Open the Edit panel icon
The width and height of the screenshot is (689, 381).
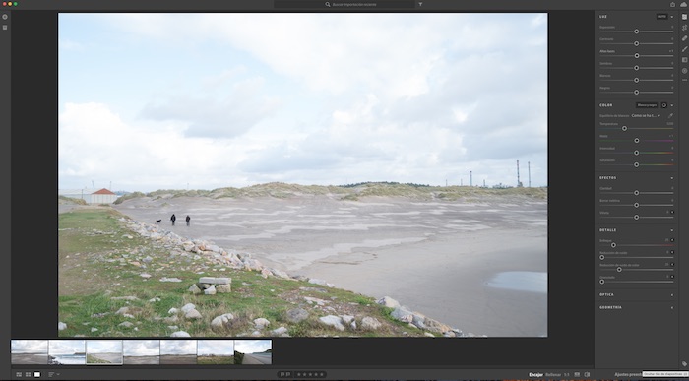pos(684,17)
